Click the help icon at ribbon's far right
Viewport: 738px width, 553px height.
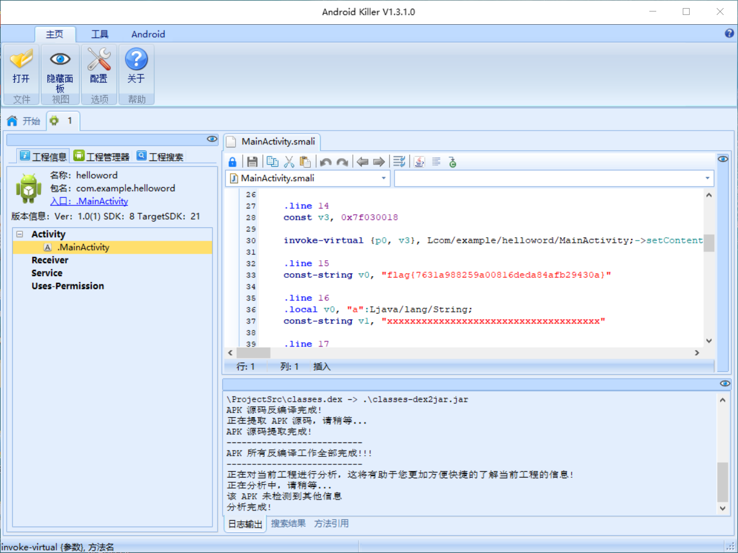[x=729, y=33]
